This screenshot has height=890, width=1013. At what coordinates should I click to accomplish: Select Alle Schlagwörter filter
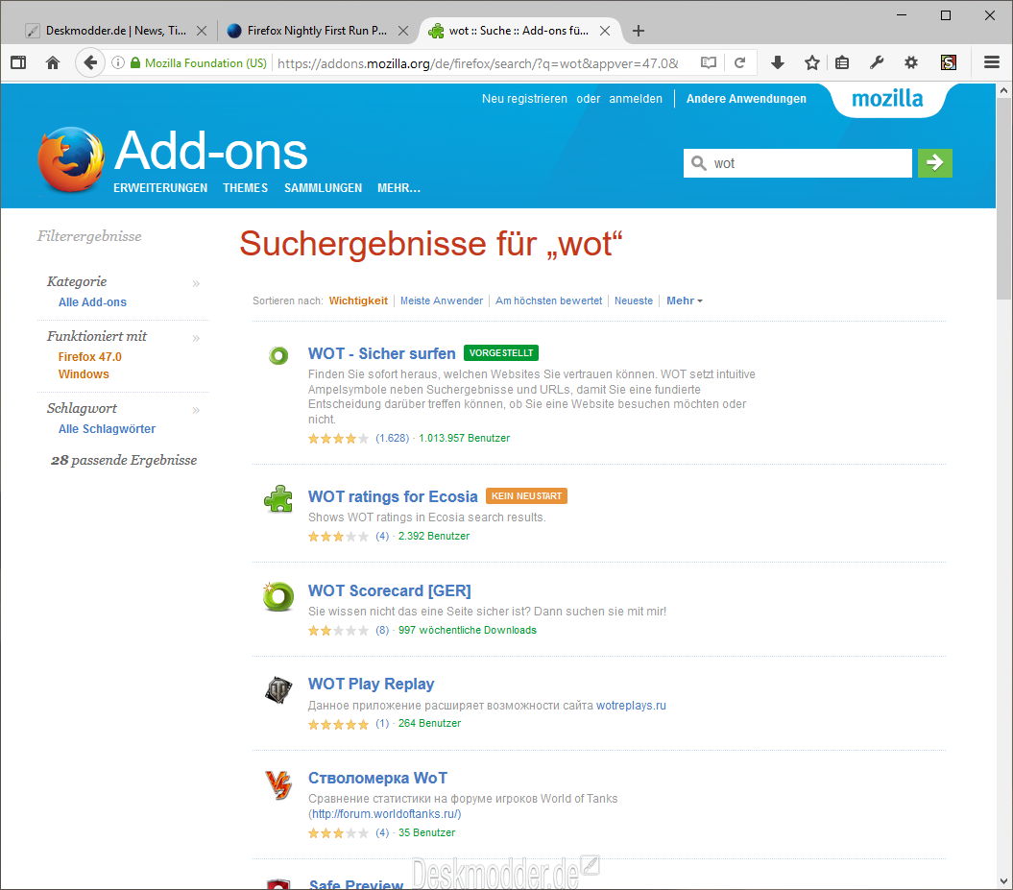107,429
